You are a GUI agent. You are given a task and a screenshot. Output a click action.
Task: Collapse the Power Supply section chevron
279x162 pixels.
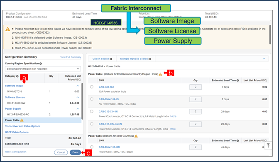point(78,109)
